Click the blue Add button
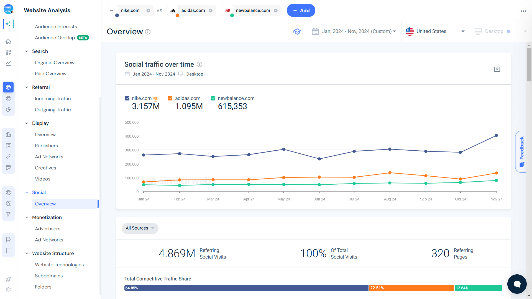This screenshot has height=299, width=532. [x=301, y=11]
